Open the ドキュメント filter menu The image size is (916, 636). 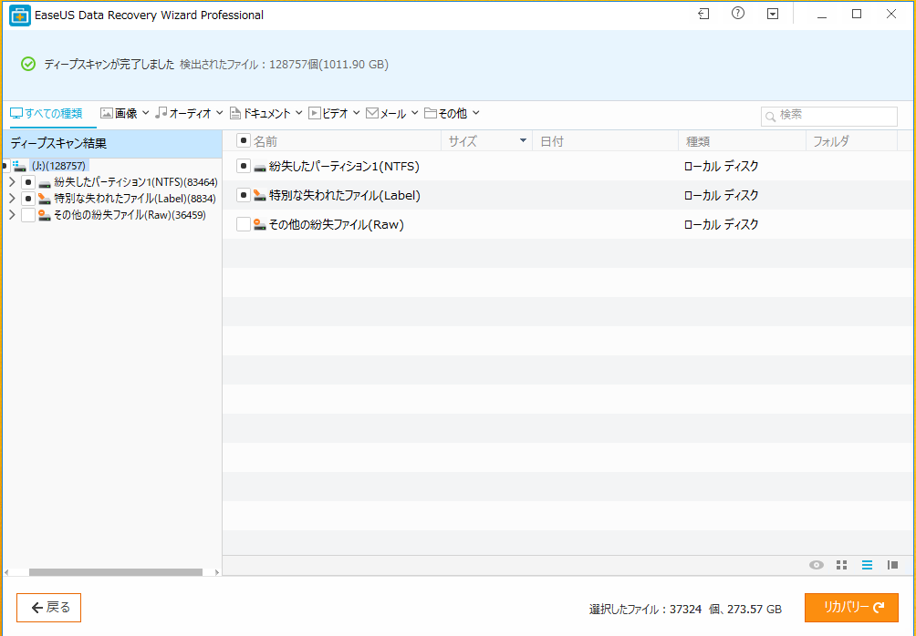coord(265,114)
